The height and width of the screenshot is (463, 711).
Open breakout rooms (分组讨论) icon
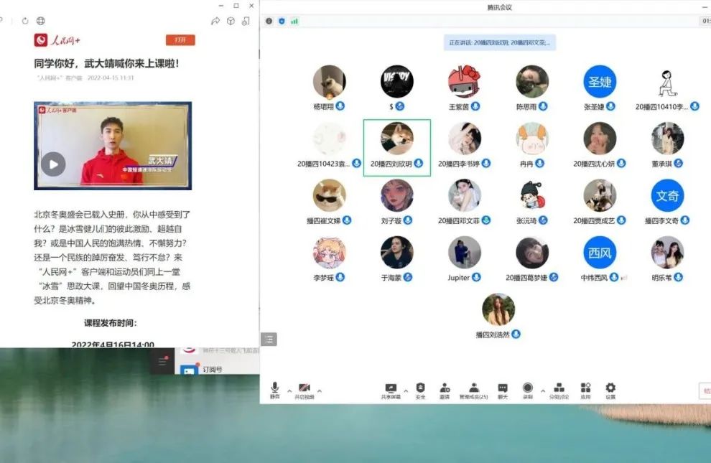point(559,388)
